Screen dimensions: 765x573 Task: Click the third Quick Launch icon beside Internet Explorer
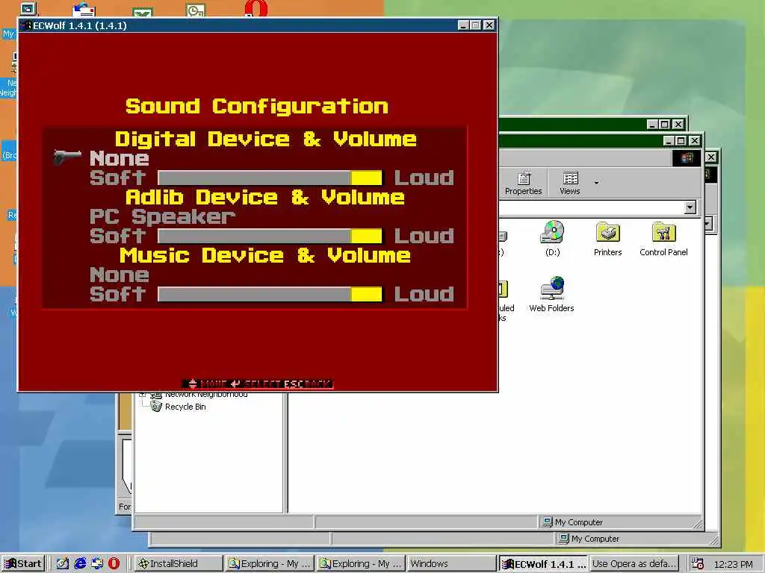(x=97, y=564)
